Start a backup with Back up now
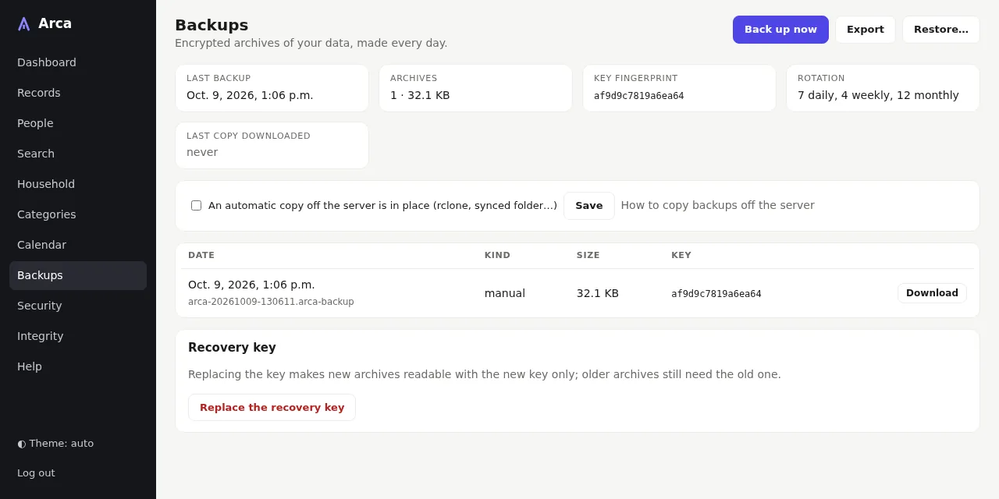The height and width of the screenshot is (499, 999). click(x=780, y=30)
